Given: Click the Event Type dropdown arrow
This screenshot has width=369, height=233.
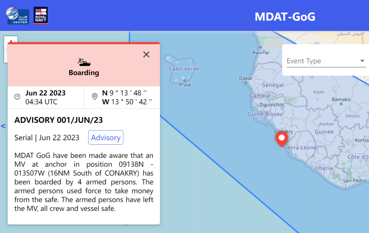Looking at the screenshot, I should (362, 61).
